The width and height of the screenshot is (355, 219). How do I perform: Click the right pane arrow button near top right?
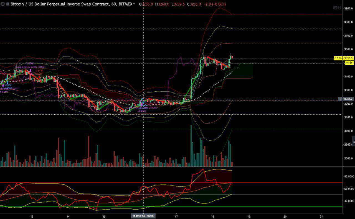[339, 8]
